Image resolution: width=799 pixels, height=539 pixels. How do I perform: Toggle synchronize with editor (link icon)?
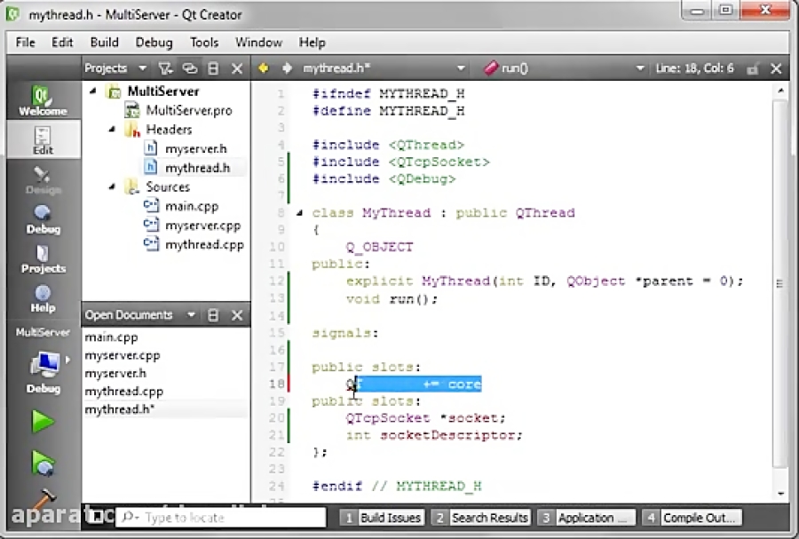click(189, 67)
